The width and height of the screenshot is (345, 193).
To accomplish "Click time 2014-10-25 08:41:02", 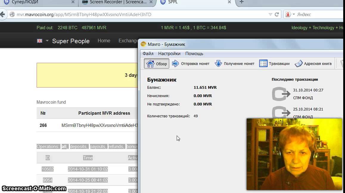I will click(88, 180).
